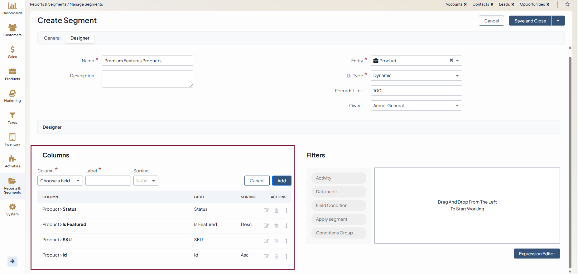Click the reorder handle on SKU row
Viewport: 578px width, 274px height.
click(x=286, y=241)
